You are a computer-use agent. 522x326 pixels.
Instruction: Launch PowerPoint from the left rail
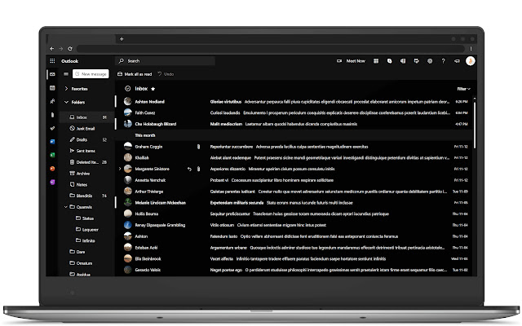coord(52,169)
